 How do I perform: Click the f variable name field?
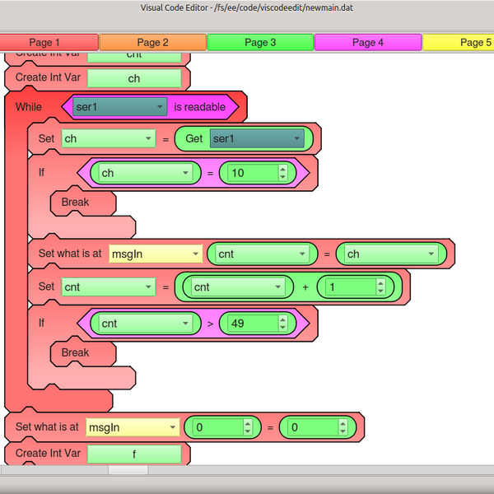click(133, 454)
